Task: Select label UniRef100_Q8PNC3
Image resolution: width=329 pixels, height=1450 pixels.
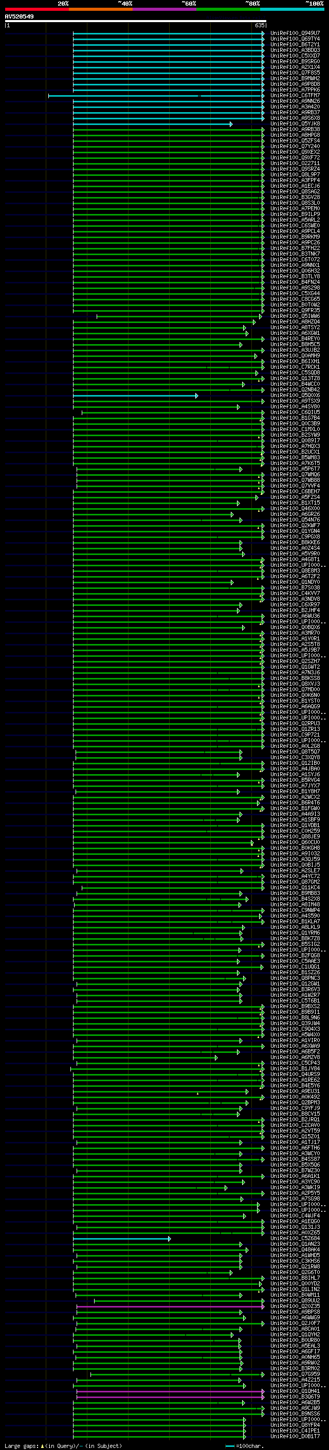Action: coord(295,978)
